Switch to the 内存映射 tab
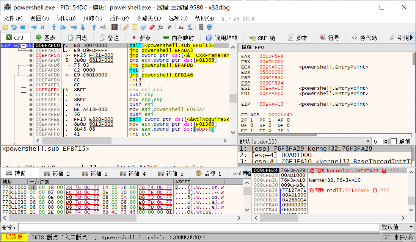 (x=178, y=38)
